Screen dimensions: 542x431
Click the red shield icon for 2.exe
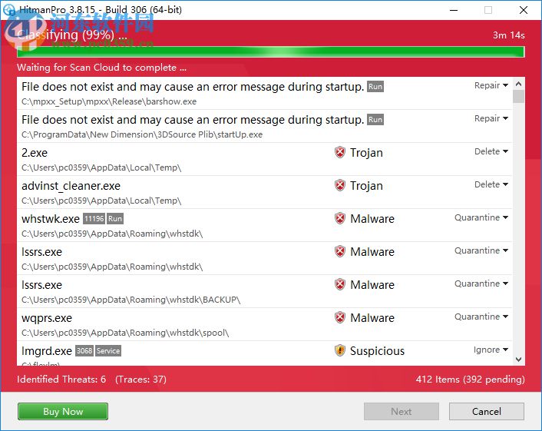tap(340, 152)
